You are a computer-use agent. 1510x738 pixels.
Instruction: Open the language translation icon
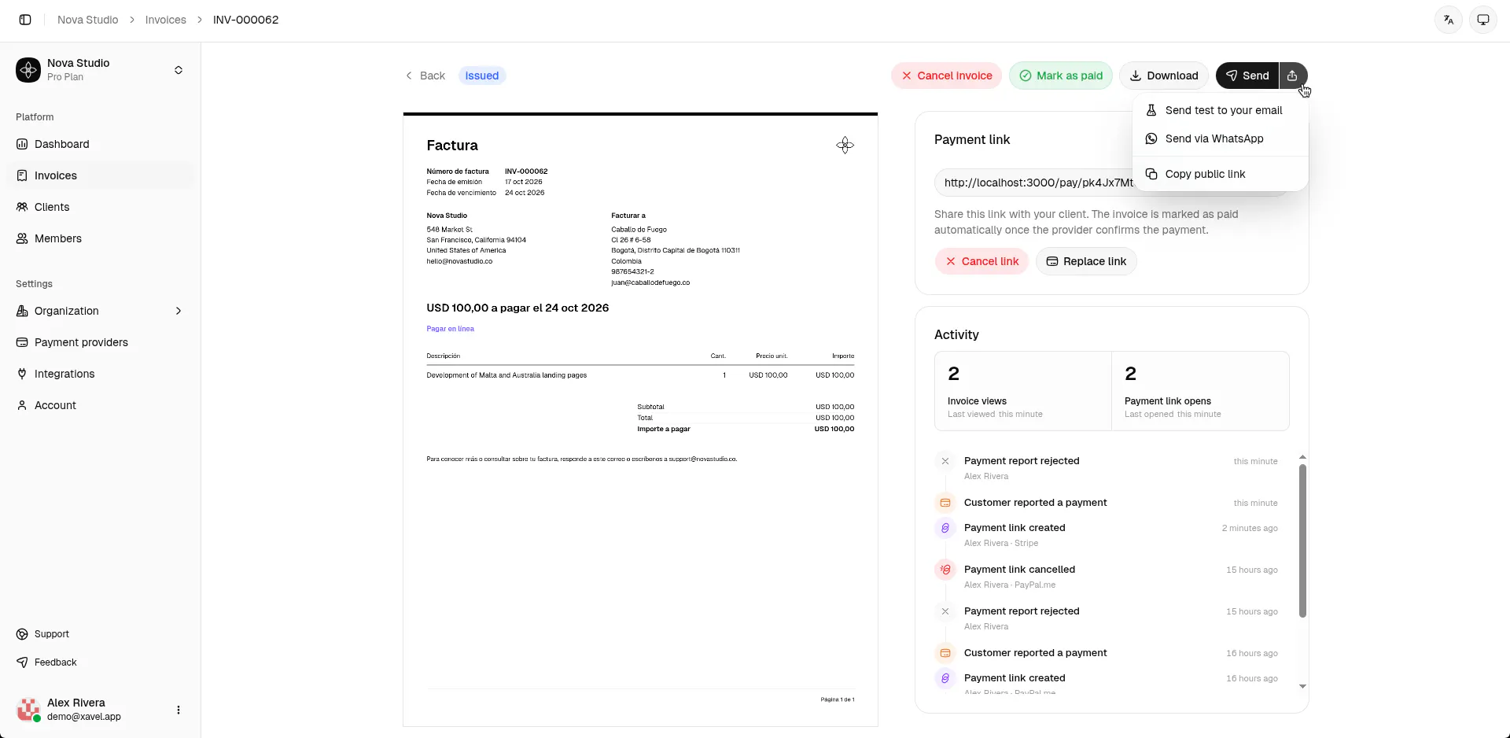click(x=1449, y=20)
